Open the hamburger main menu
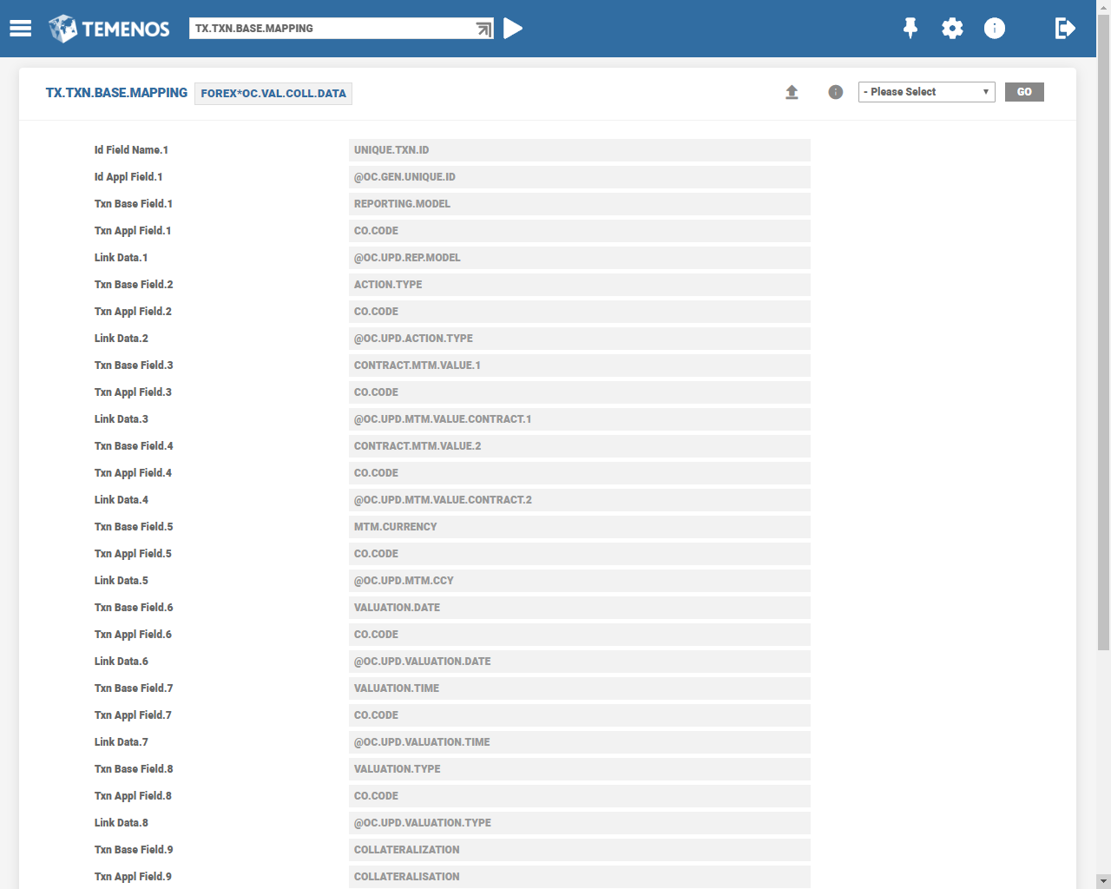 click(x=21, y=29)
